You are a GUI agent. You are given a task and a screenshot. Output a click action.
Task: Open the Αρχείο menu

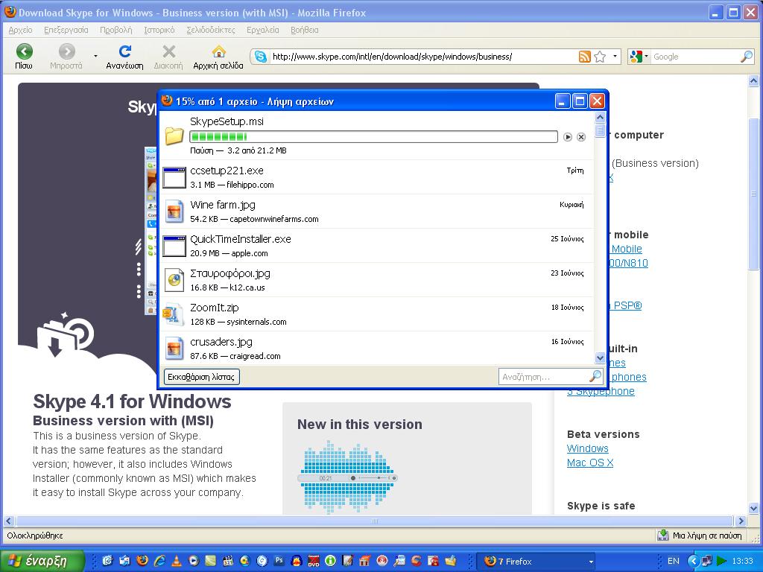point(20,30)
